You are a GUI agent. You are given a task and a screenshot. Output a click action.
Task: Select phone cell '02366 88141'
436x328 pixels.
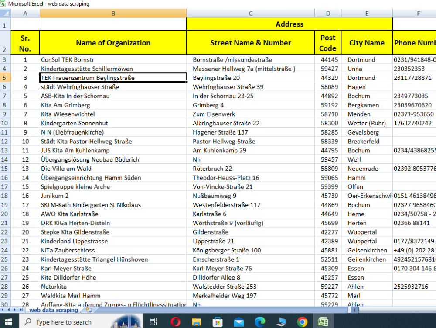[414, 223]
